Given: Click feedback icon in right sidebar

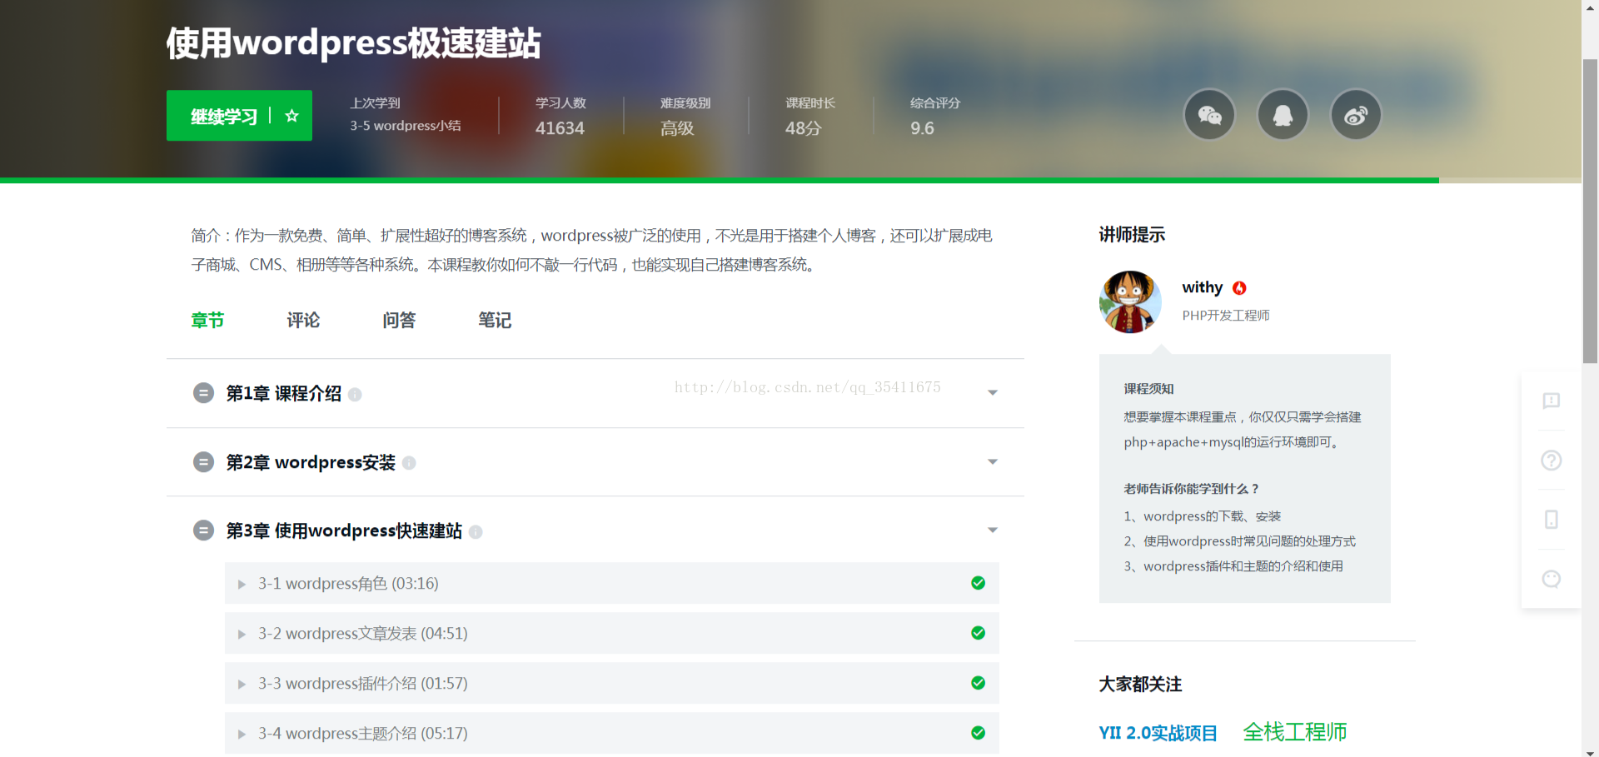Looking at the screenshot, I should coord(1551,401).
